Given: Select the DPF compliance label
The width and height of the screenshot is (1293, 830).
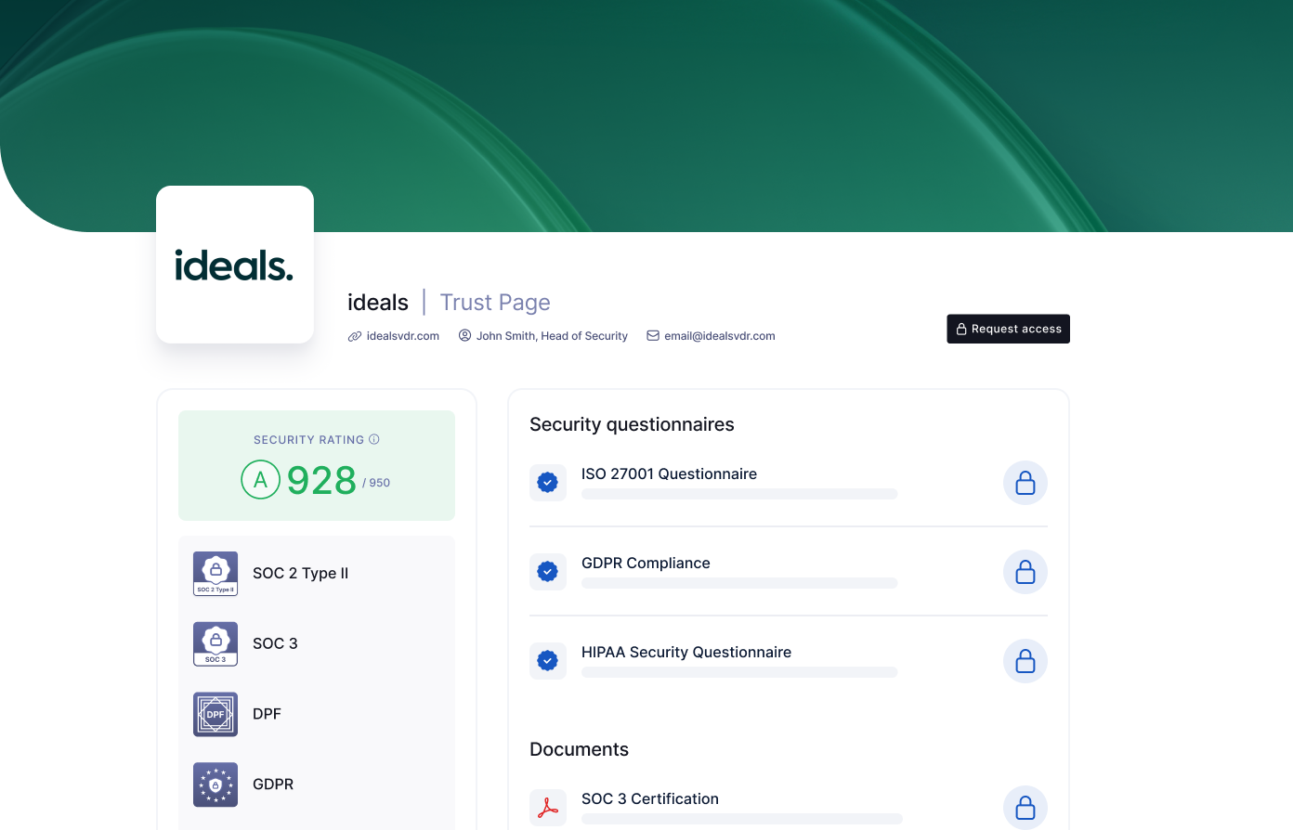Looking at the screenshot, I should click(x=267, y=714).
